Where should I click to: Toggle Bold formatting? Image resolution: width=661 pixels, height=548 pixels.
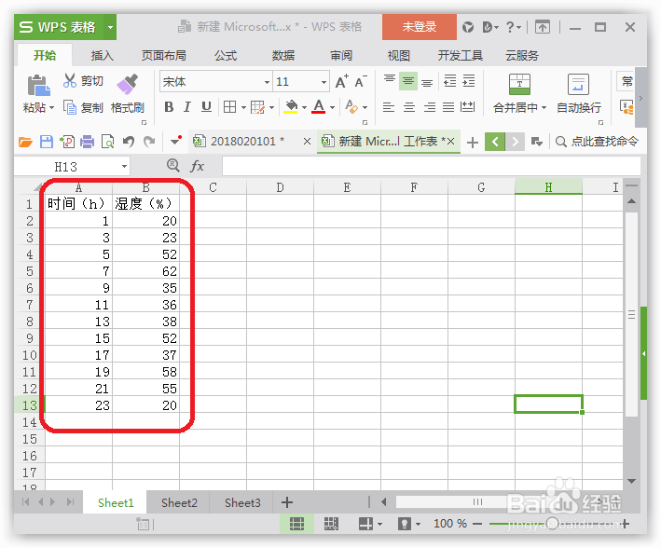169,107
